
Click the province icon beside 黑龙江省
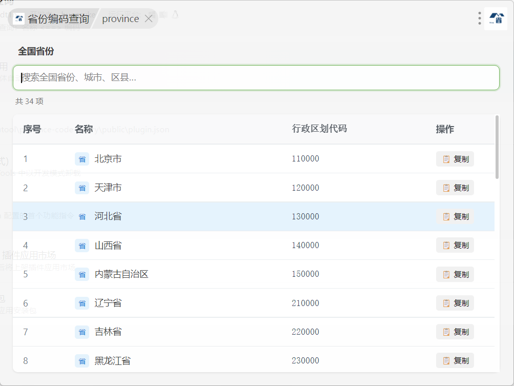coord(82,361)
